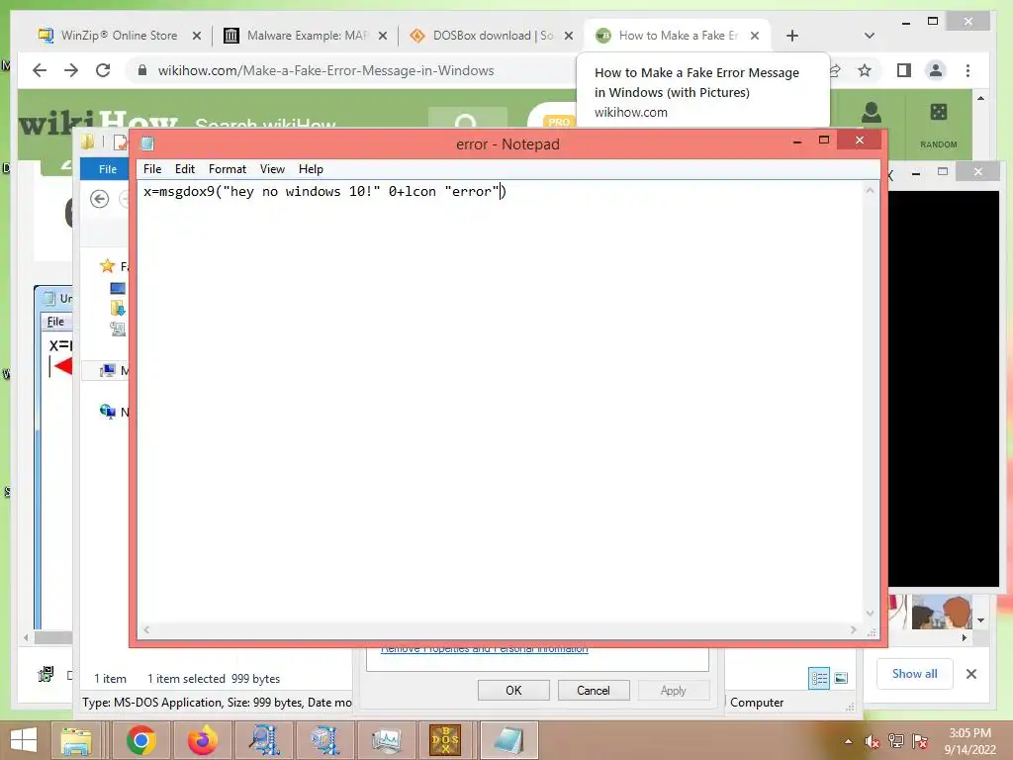Close the Malware Example tab
The width and height of the screenshot is (1013, 760).
click(383, 37)
